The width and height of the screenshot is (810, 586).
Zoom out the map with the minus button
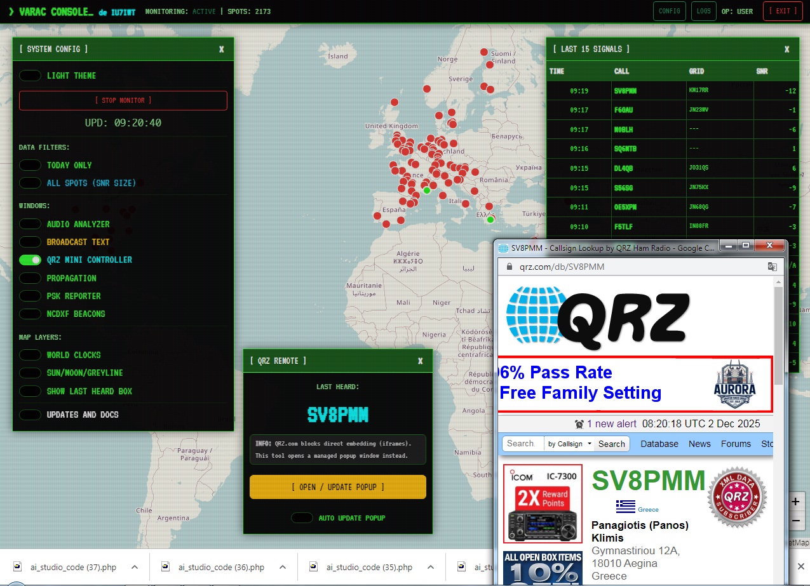[x=795, y=521]
